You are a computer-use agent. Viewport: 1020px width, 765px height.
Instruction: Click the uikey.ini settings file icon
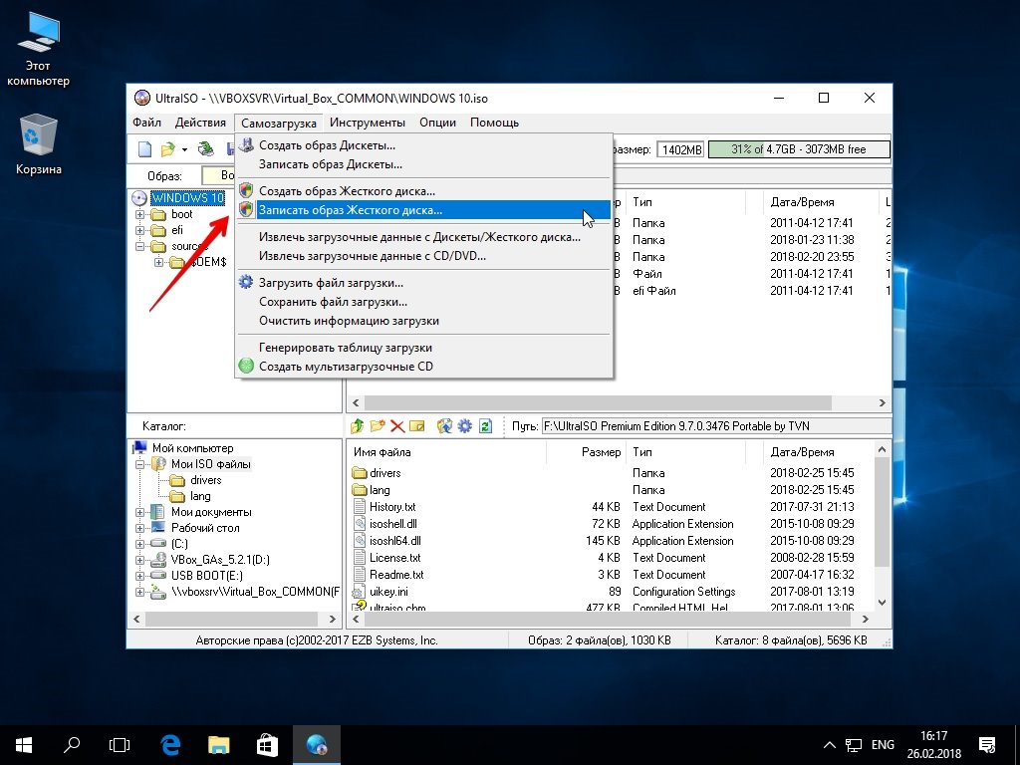pyautogui.click(x=359, y=592)
